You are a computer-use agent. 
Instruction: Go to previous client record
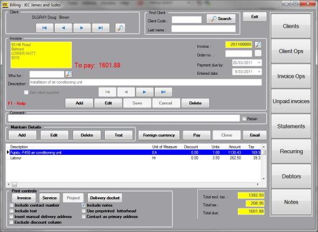[x=63, y=28]
